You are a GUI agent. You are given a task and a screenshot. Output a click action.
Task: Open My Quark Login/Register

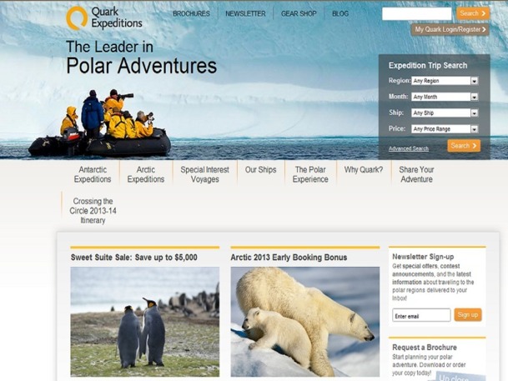[x=450, y=29]
